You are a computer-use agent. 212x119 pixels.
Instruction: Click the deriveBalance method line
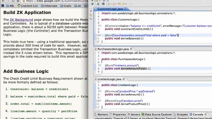(x=124, y=38)
